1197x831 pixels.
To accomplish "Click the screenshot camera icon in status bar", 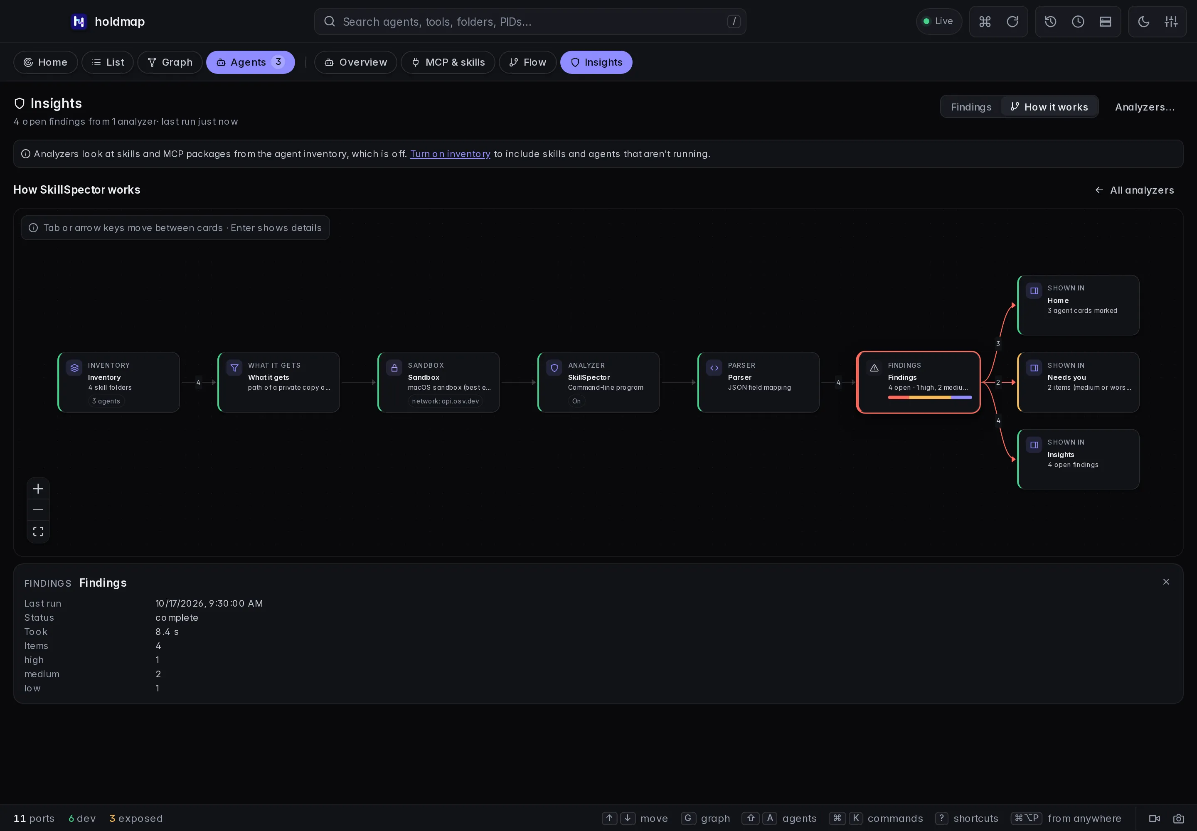I will point(1179,819).
